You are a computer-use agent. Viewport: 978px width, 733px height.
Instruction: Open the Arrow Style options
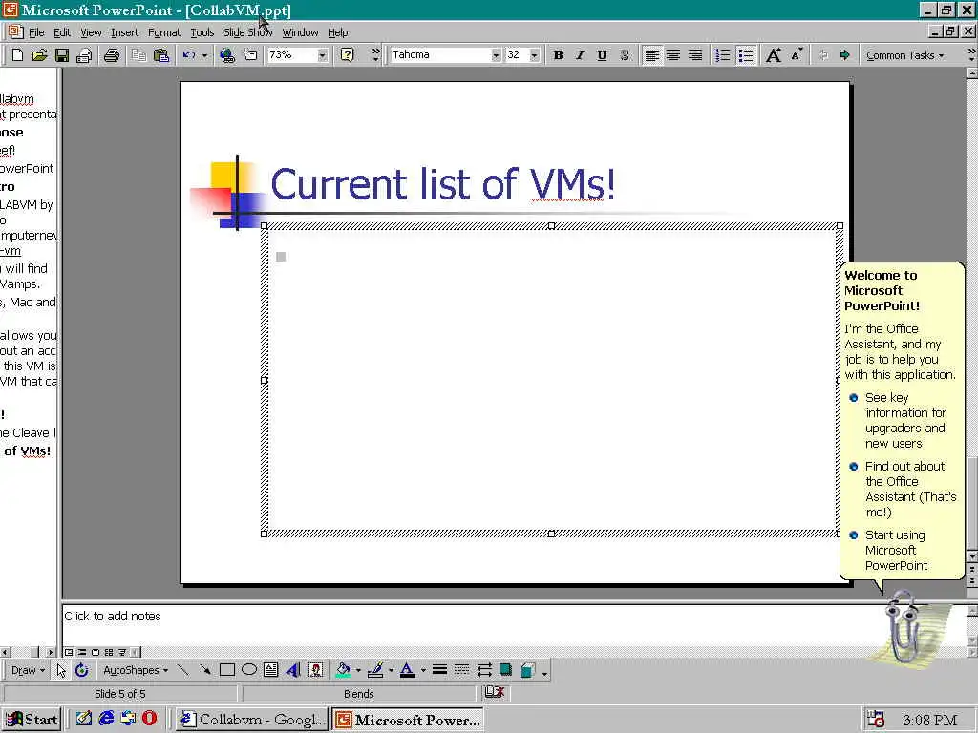click(x=484, y=670)
